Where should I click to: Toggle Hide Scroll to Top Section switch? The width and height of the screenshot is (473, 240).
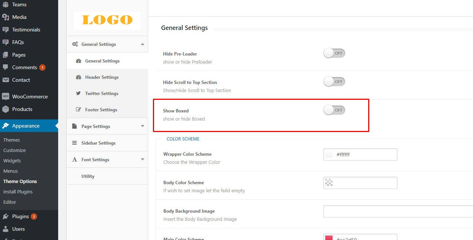(x=334, y=82)
